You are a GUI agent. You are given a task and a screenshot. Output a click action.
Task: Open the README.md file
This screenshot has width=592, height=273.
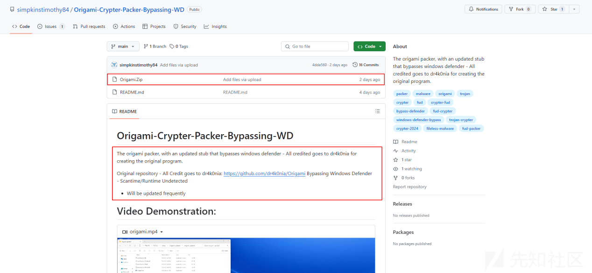(132, 92)
